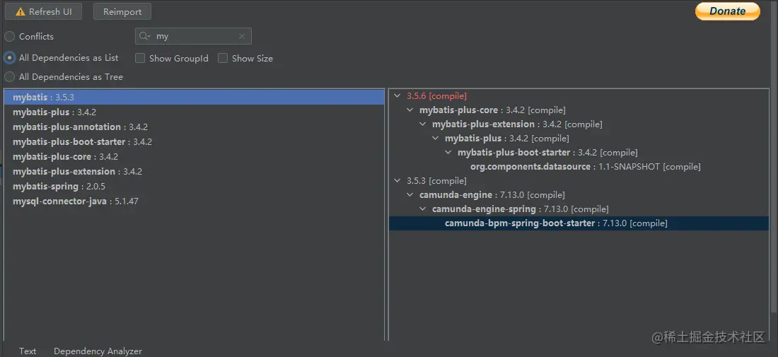Select red 3.5.6 [compile] version text
This screenshot has width=778, height=357.
(x=436, y=95)
